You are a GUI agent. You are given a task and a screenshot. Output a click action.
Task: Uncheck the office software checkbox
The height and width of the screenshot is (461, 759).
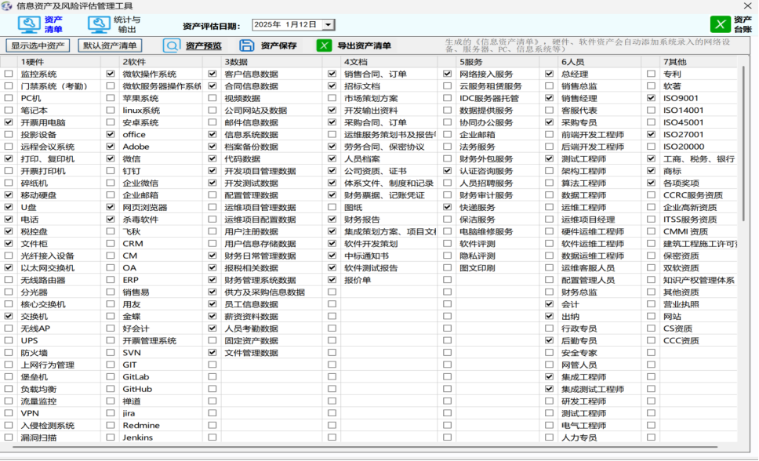111,135
